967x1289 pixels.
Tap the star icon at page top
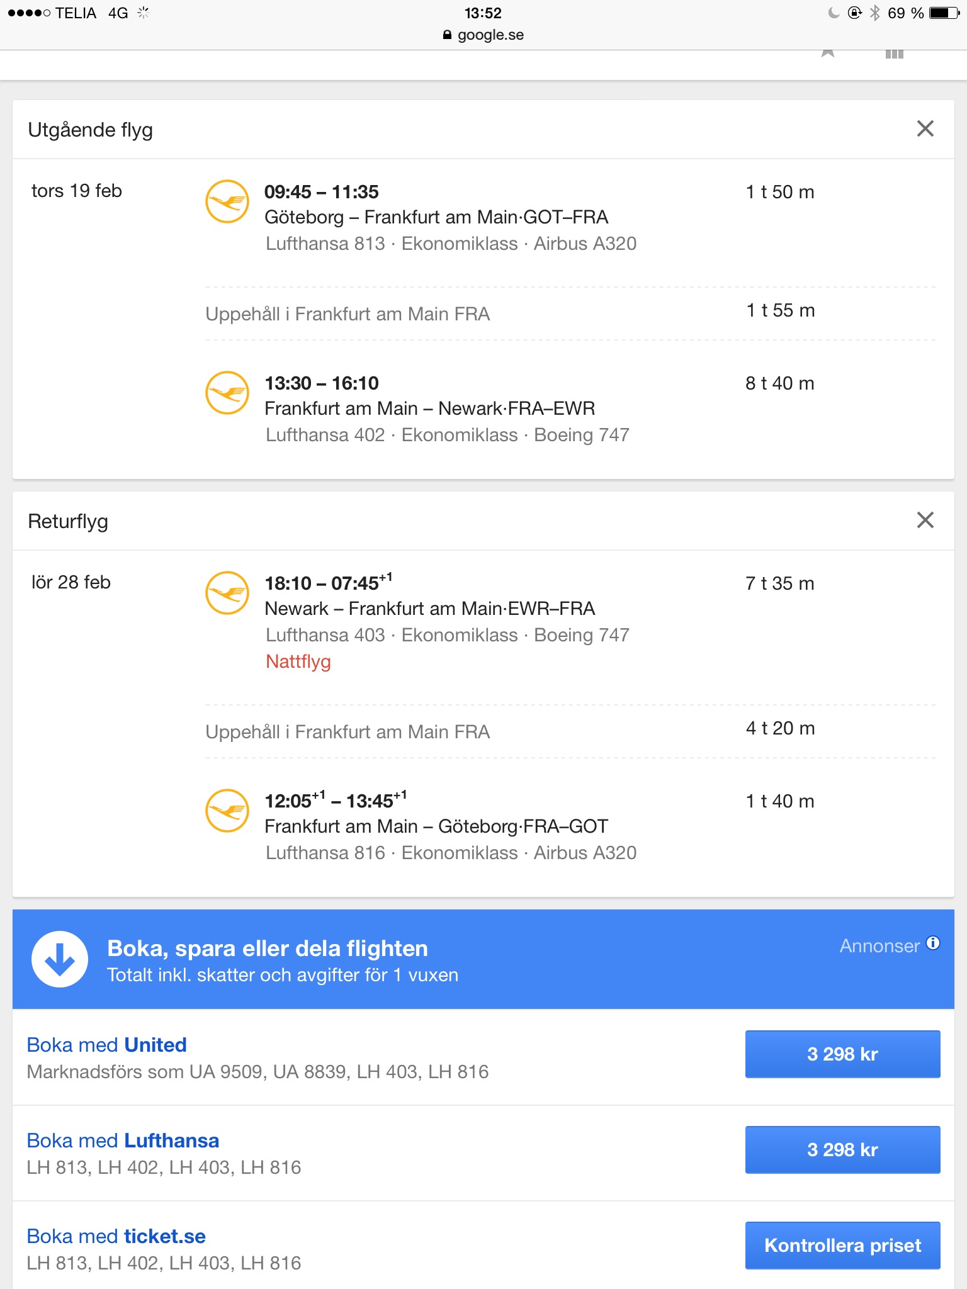tap(828, 53)
